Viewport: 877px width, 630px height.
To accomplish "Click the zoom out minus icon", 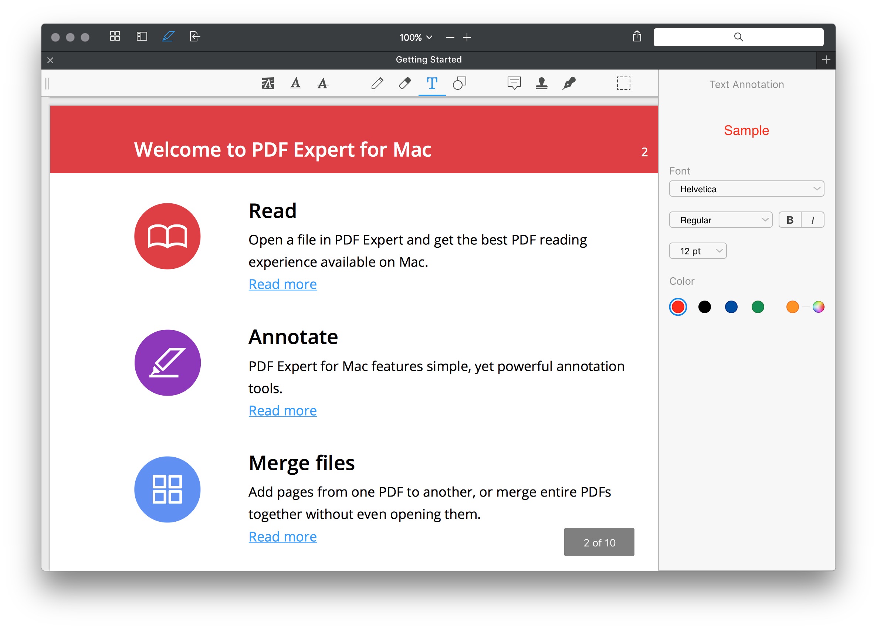I will [x=450, y=37].
